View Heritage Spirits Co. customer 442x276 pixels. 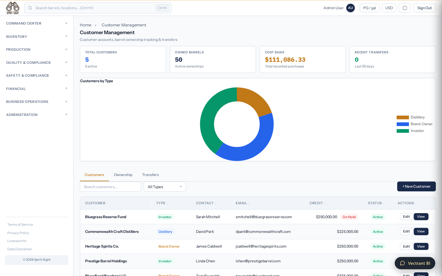(421, 246)
